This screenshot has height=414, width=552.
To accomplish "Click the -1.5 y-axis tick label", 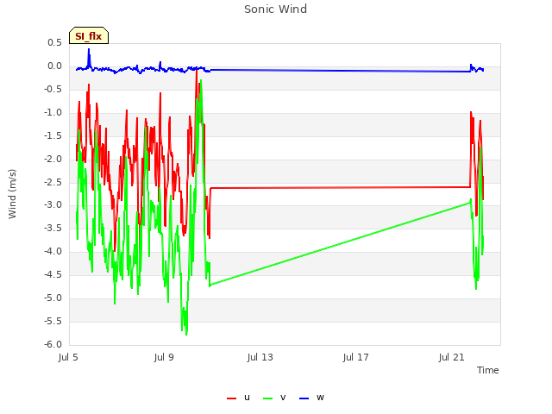I will tap(53, 136).
